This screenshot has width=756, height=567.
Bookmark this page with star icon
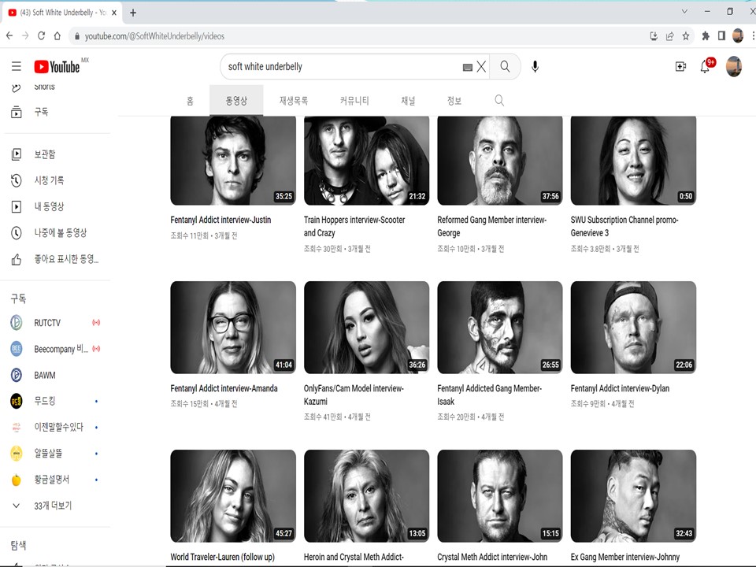coord(686,35)
